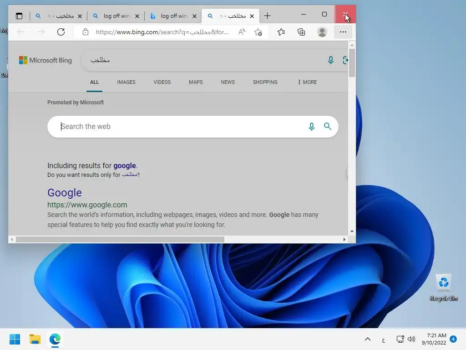Open Windows Start button
The height and width of the screenshot is (350, 466).
click(x=15, y=339)
